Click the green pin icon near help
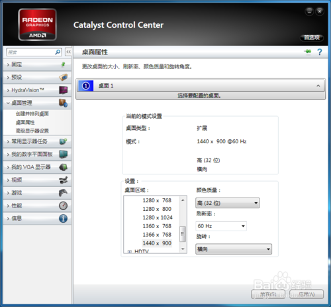This screenshot has height=307, width=331. tap(308, 52)
